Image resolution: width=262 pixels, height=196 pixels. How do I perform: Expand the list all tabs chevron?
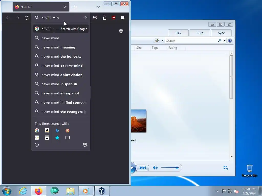98,7
